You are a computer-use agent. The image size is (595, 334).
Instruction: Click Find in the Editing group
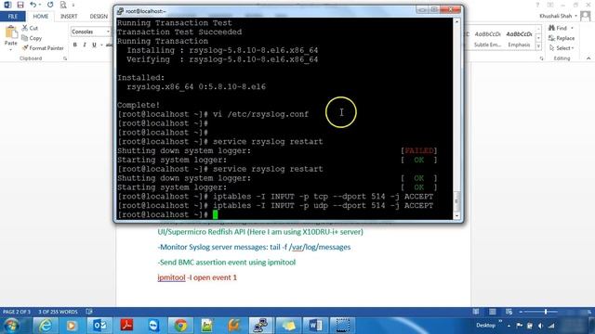(x=558, y=28)
